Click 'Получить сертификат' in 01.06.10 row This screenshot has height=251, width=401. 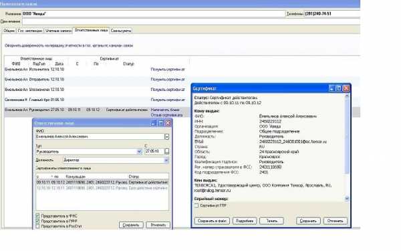(168, 100)
